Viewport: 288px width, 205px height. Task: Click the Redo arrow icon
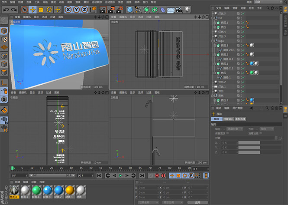[x=14, y=10]
